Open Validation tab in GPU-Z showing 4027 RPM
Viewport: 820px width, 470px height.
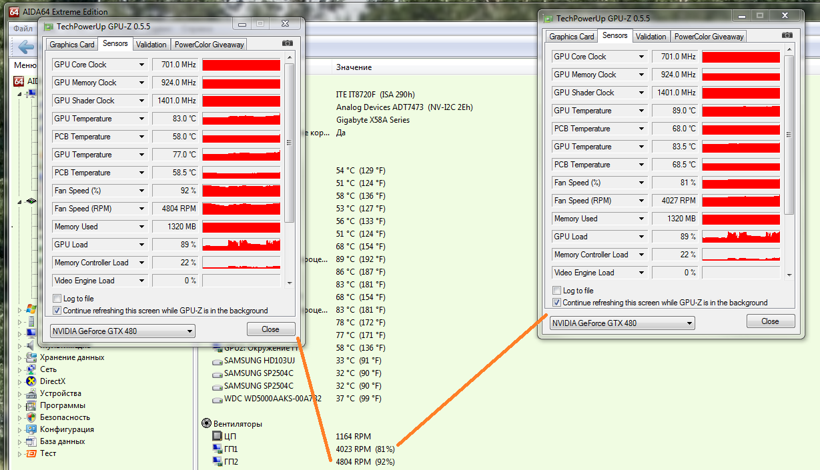tap(651, 37)
